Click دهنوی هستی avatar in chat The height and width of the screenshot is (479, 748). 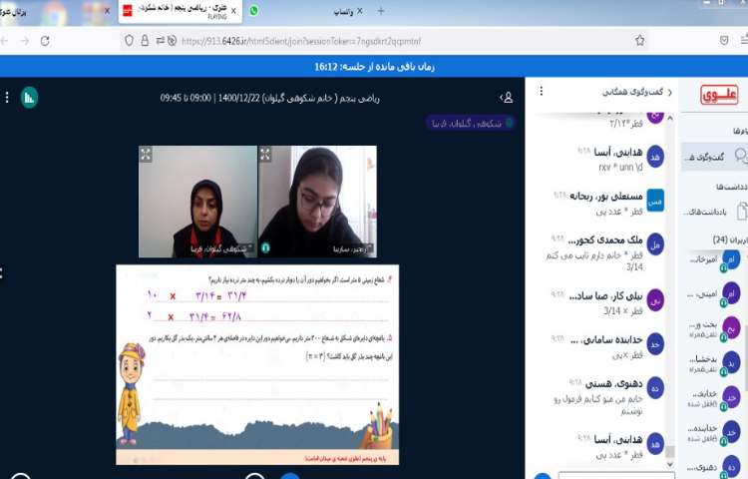coord(655,388)
